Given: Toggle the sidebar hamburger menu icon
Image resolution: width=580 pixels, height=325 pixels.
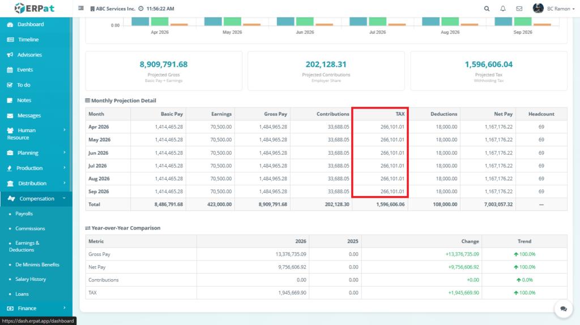Looking at the screenshot, I should click(x=81, y=8).
